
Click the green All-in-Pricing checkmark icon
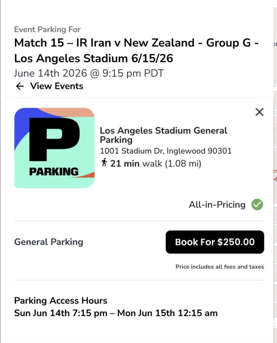click(257, 205)
